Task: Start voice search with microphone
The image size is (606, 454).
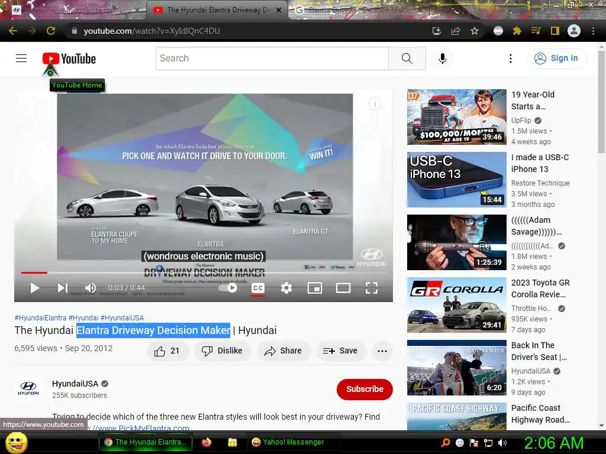Action: pyautogui.click(x=443, y=59)
